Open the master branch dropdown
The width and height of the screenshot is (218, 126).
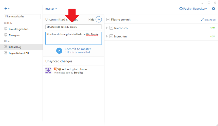coord(51,9)
